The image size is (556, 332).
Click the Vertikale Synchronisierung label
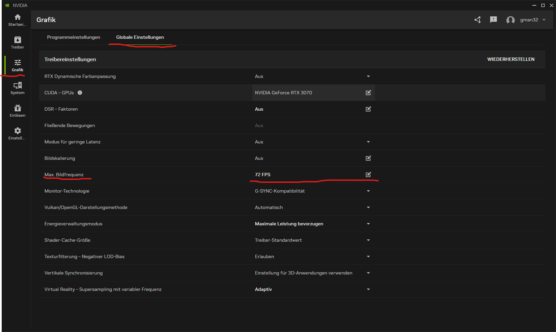click(74, 273)
